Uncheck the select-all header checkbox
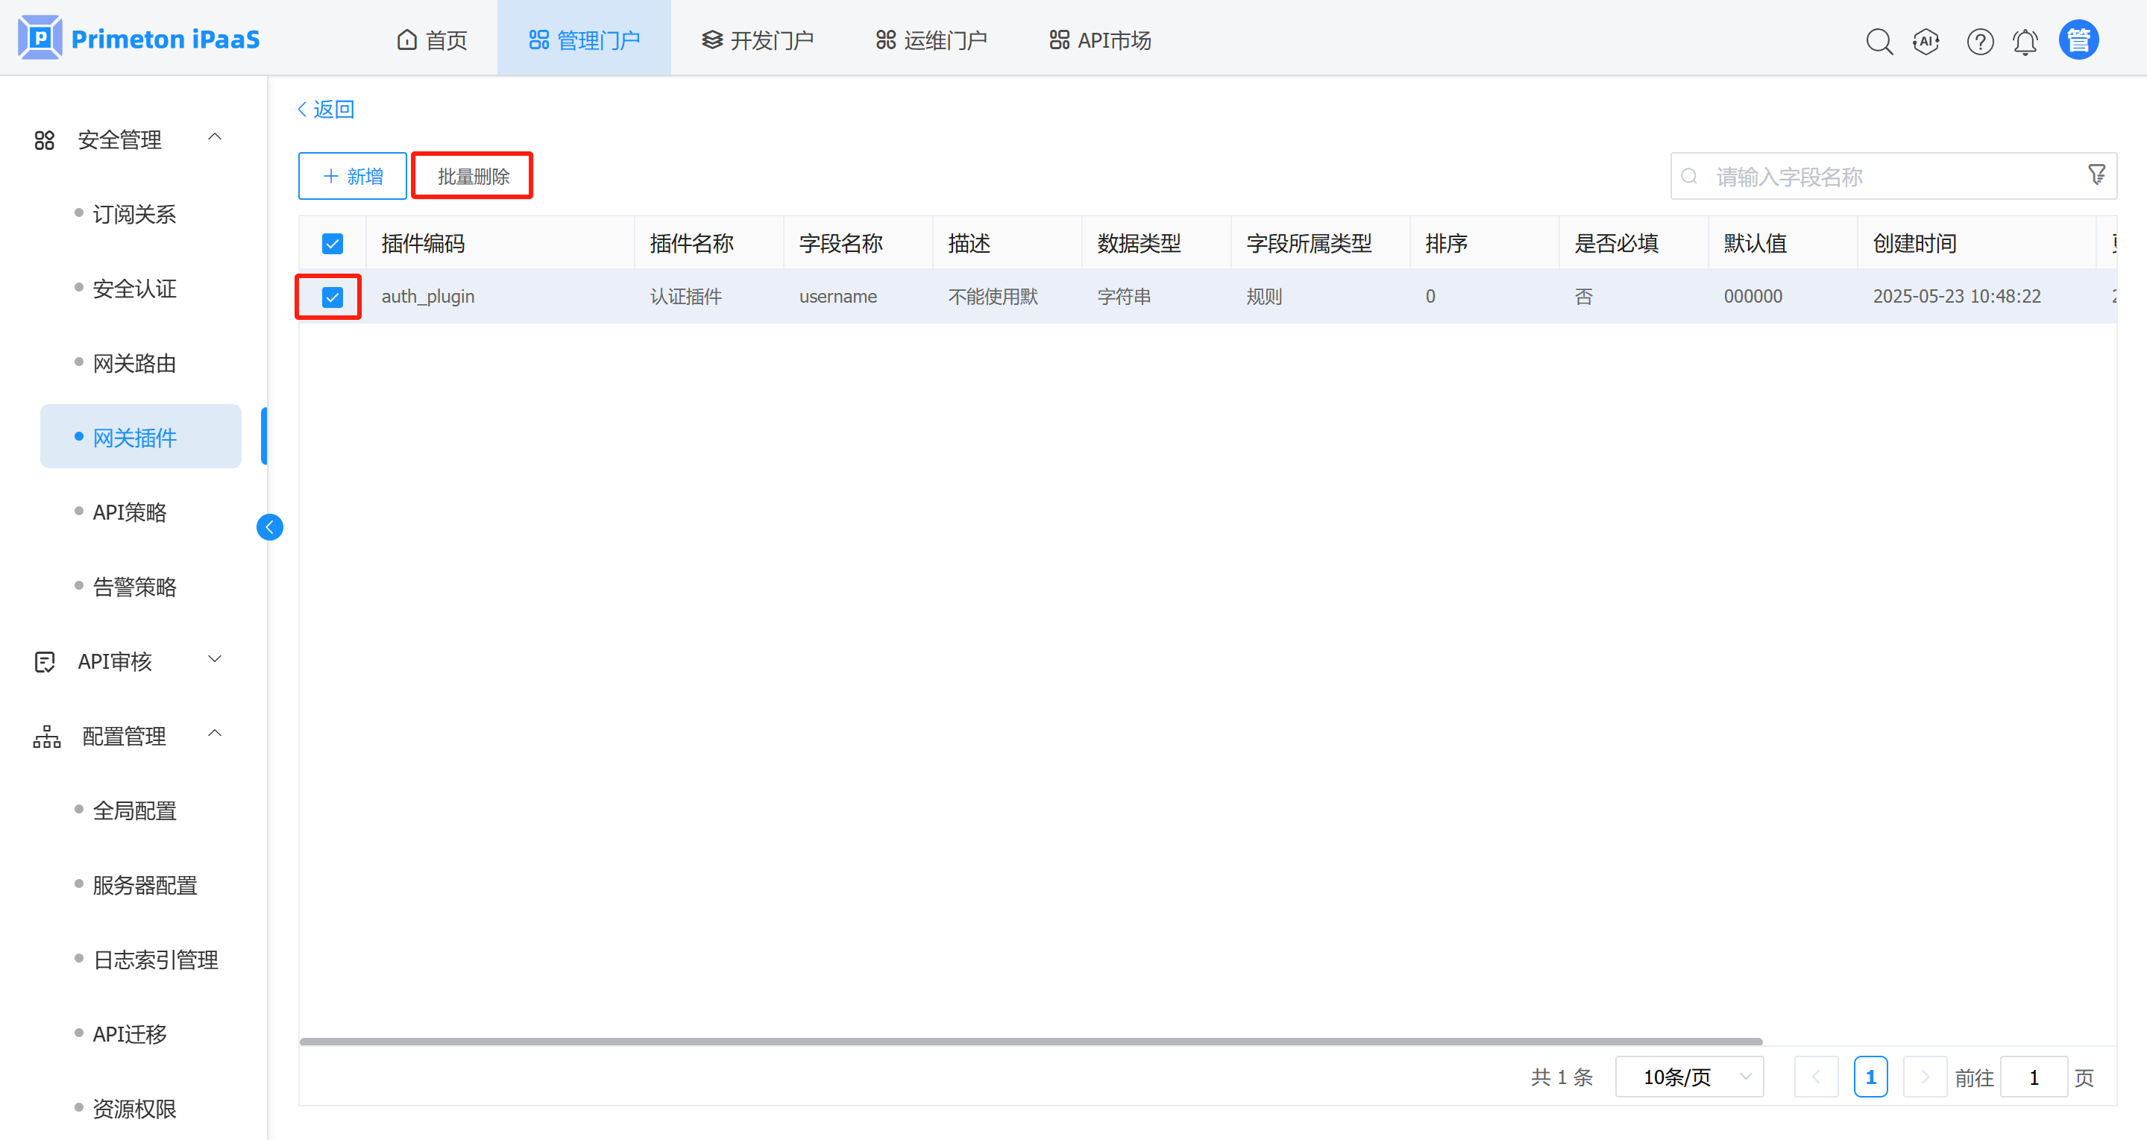The height and width of the screenshot is (1140, 2147). [333, 243]
